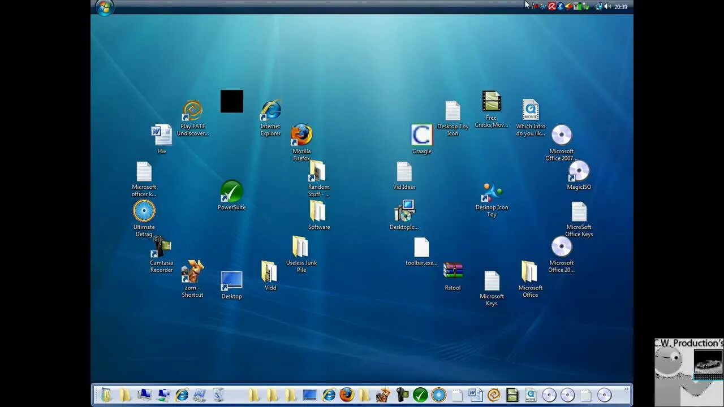Open the Internet Explorer desktop shortcut
The height and width of the screenshot is (407, 724).
[x=270, y=118]
